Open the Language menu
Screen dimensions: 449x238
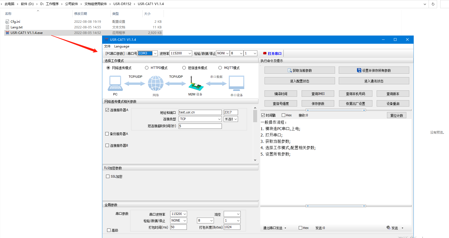pyautogui.click(x=122, y=46)
